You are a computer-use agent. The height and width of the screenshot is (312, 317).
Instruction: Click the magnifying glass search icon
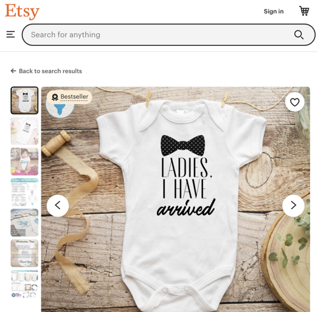point(298,35)
